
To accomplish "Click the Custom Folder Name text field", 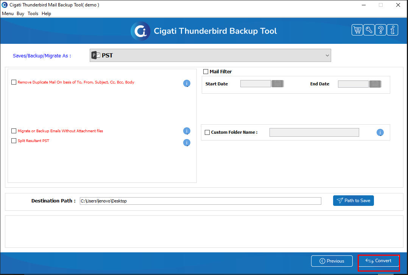I will [x=314, y=133].
